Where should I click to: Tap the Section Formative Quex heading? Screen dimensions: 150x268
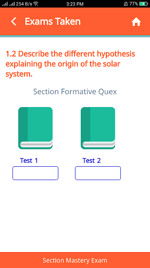click(75, 92)
